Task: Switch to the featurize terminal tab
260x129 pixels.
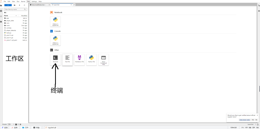Action: point(39,5)
